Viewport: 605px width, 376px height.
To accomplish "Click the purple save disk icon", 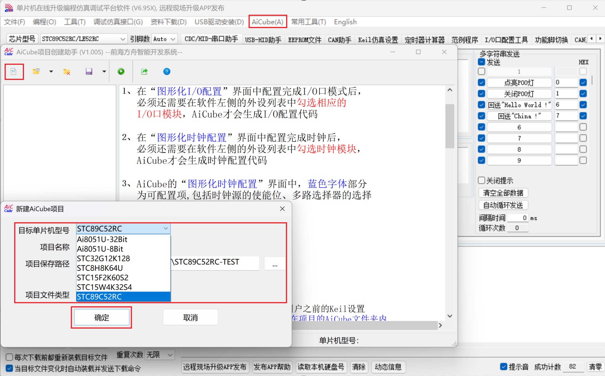I will coord(89,71).
